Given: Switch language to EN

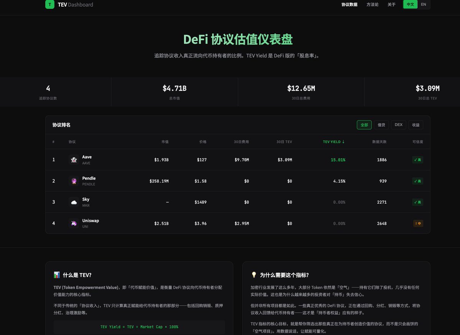Looking at the screenshot, I should click(423, 5).
